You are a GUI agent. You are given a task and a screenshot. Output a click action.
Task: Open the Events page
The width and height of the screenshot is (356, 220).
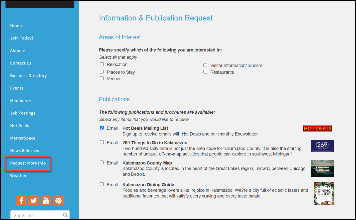tap(17, 88)
